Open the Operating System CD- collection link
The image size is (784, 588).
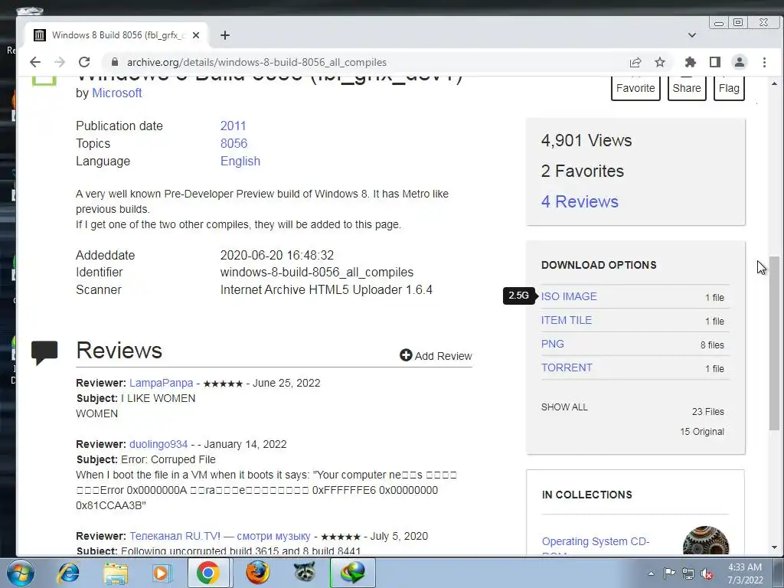tap(596, 541)
